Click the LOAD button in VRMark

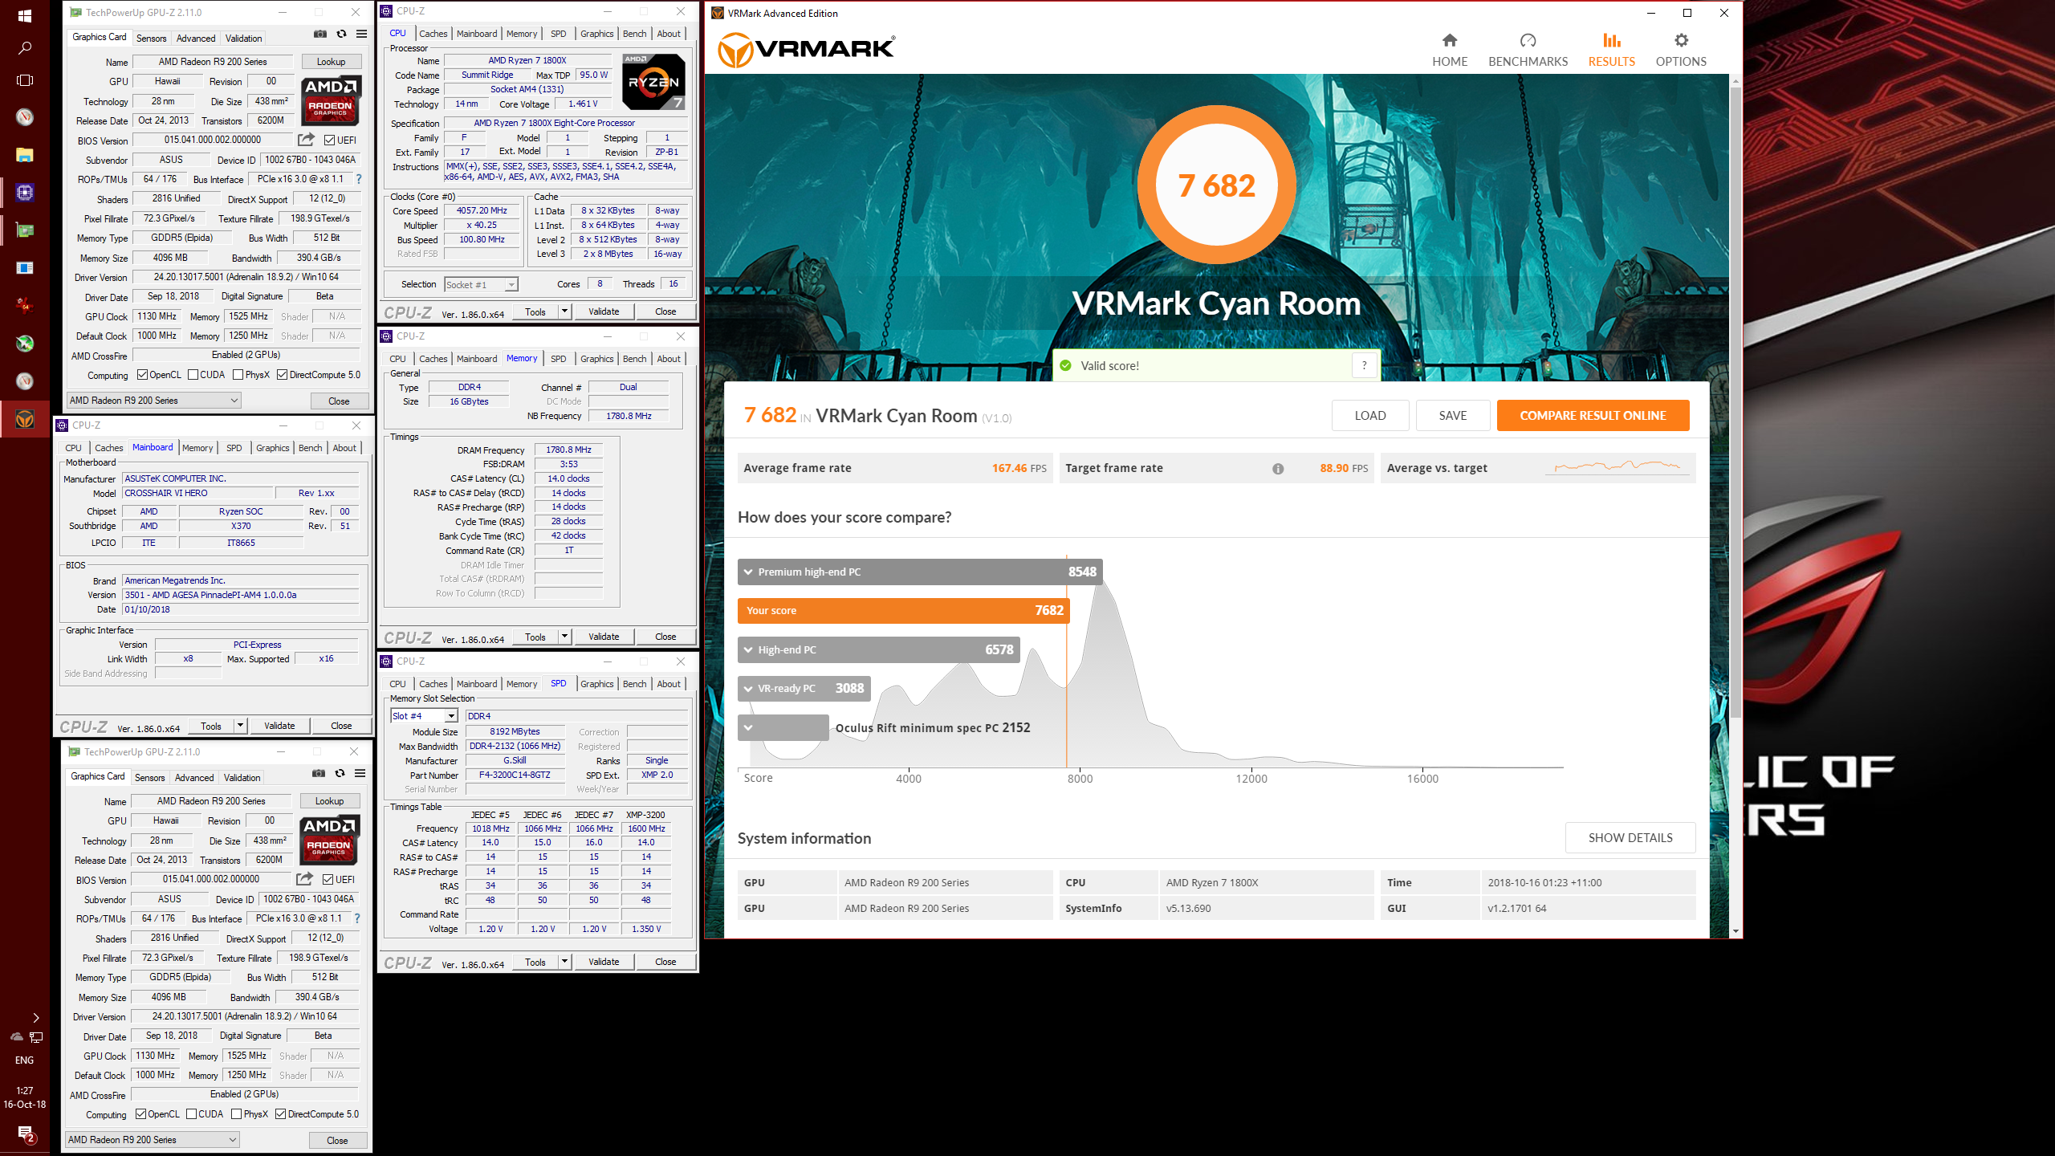[x=1370, y=416]
